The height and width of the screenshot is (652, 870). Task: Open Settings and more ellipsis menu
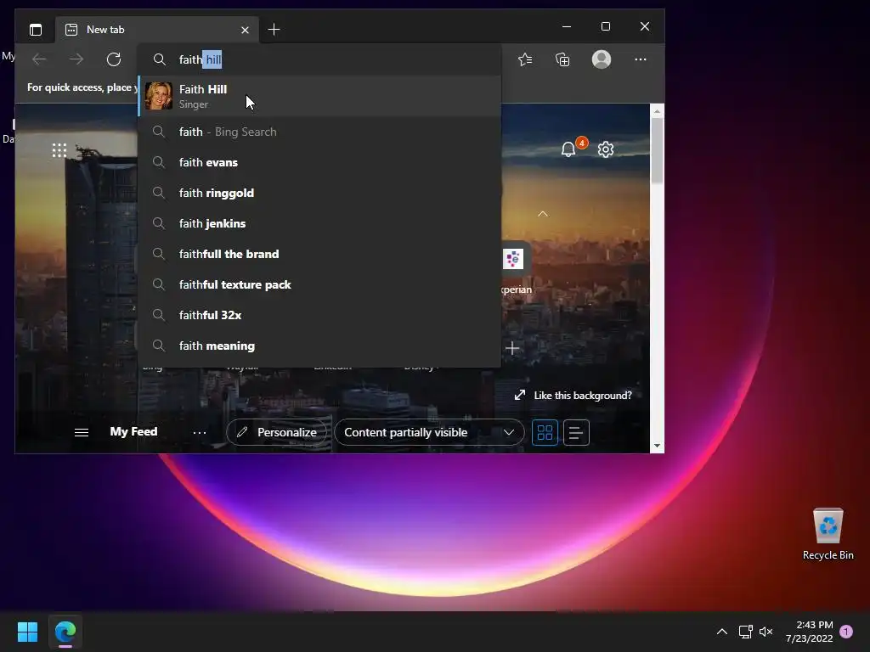click(x=641, y=59)
